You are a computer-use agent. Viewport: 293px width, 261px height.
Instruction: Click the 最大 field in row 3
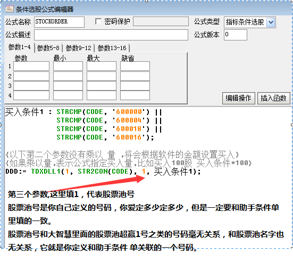[102, 86]
